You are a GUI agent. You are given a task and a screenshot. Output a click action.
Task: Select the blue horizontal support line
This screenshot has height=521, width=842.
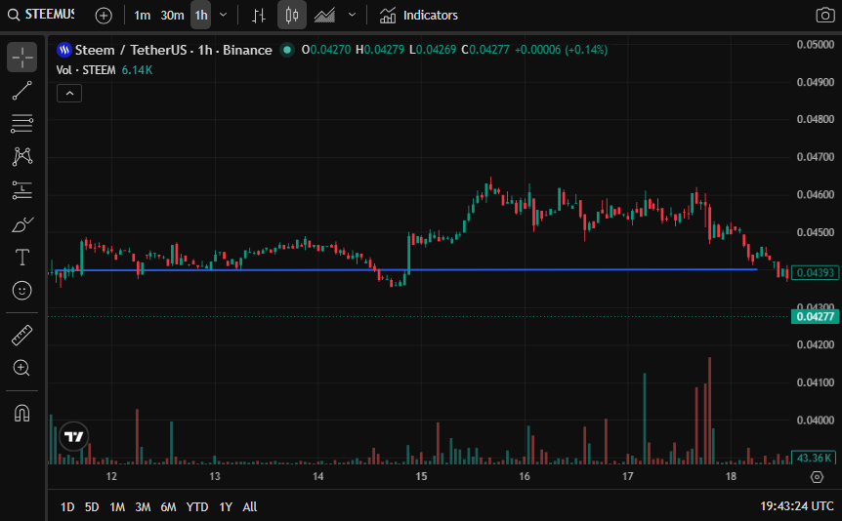point(406,270)
